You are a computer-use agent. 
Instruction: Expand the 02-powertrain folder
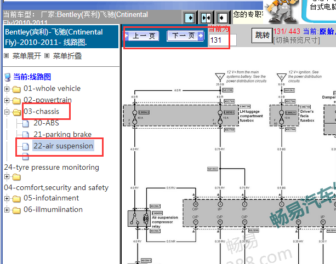[7, 100]
